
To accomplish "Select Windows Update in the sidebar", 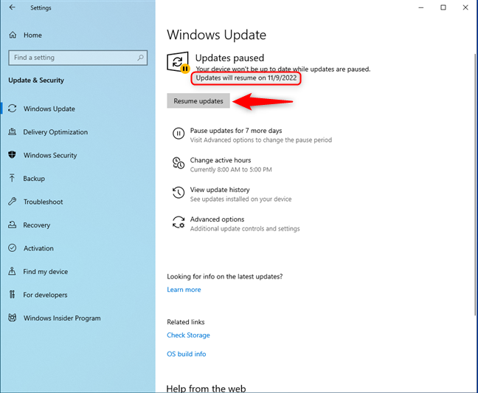I will click(x=49, y=109).
